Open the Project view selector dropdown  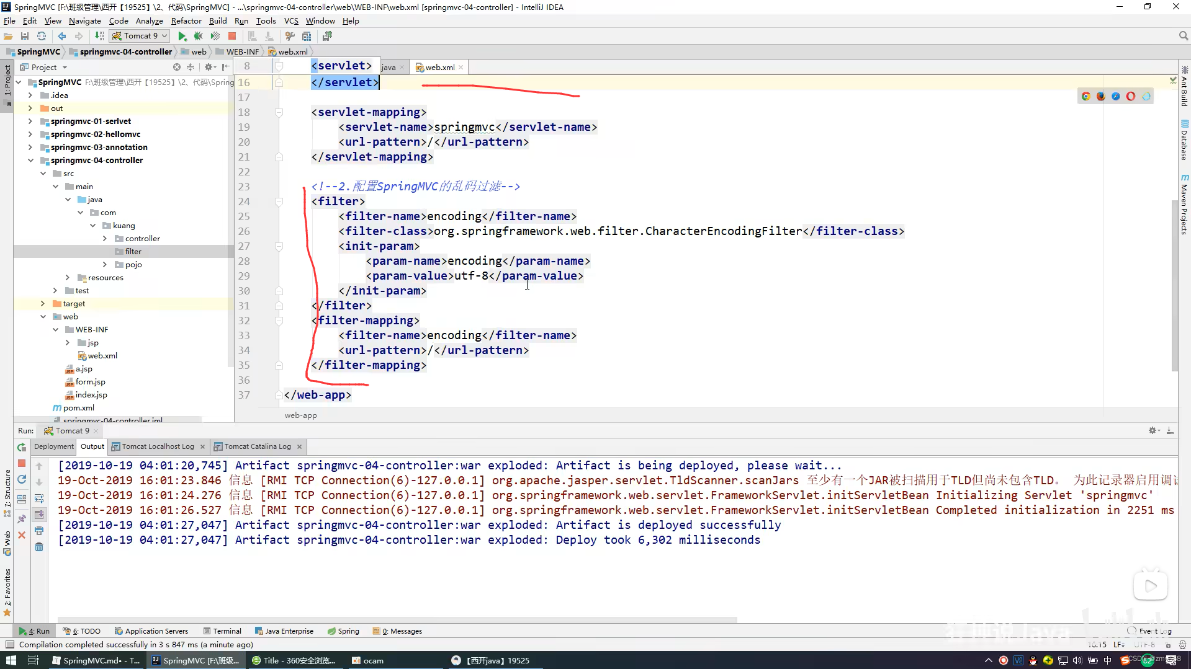point(43,67)
